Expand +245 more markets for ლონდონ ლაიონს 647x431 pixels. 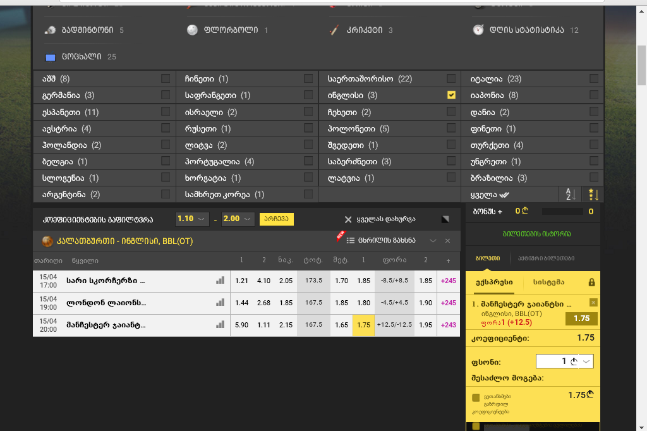point(449,303)
